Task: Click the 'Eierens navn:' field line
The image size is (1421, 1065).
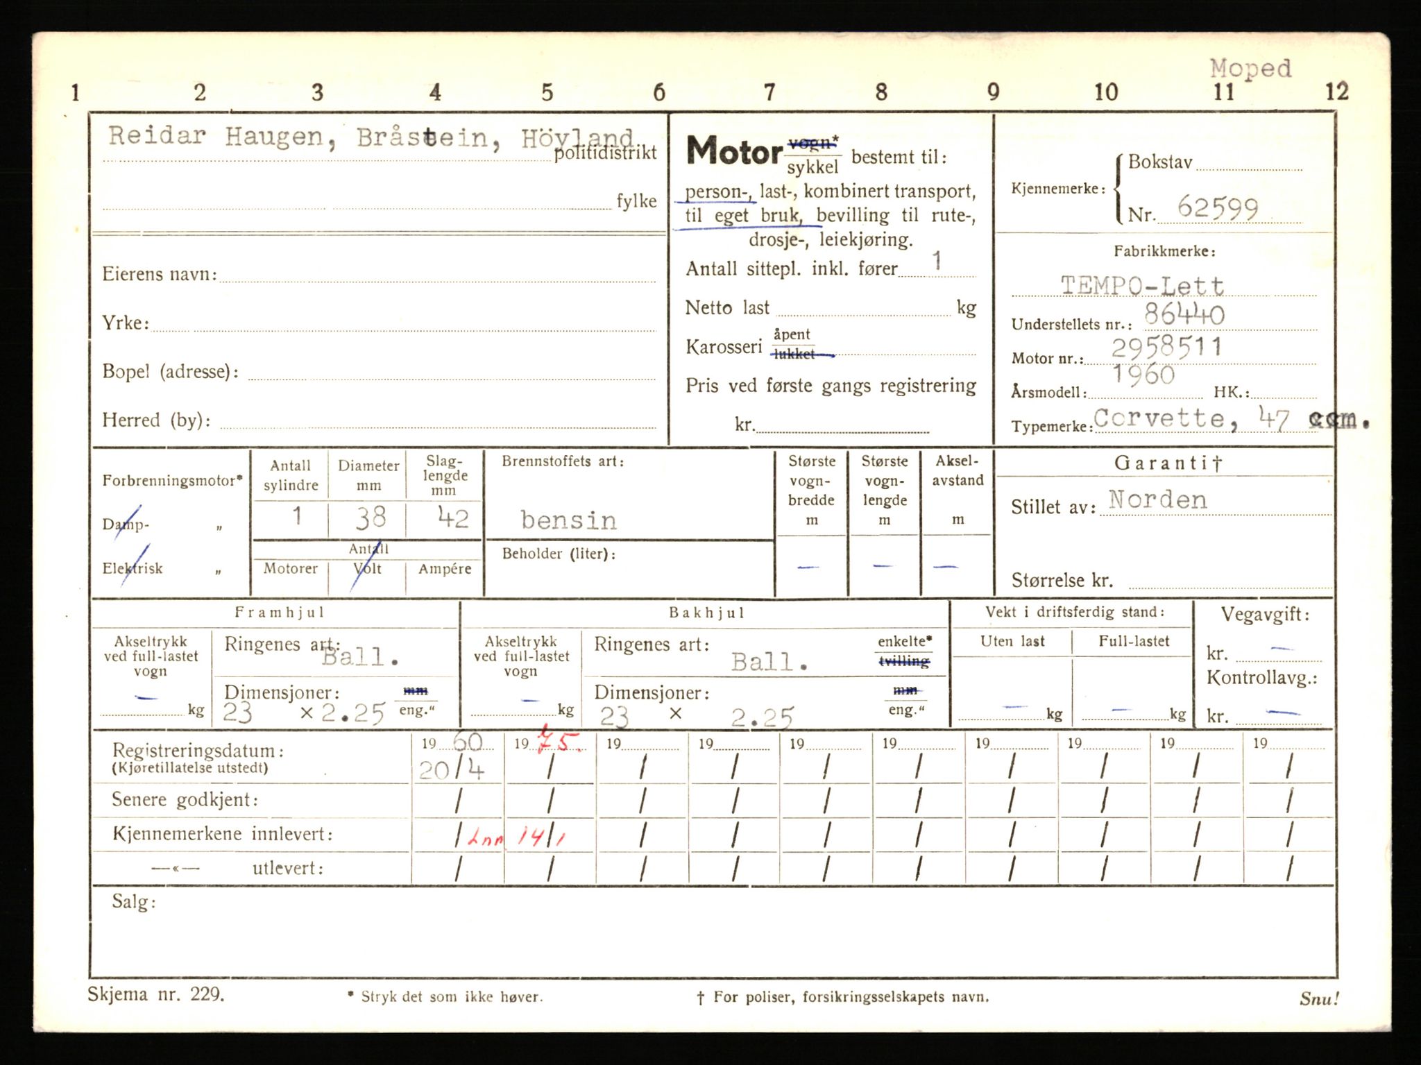Action: (437, 275)
